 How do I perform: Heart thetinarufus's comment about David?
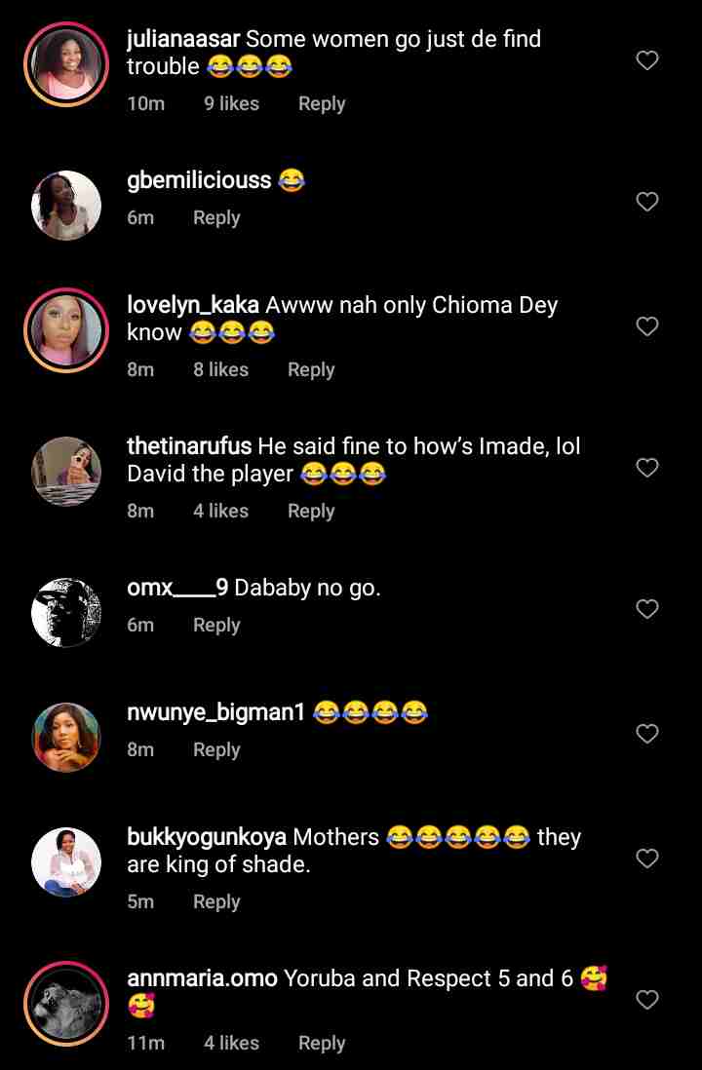647,468
